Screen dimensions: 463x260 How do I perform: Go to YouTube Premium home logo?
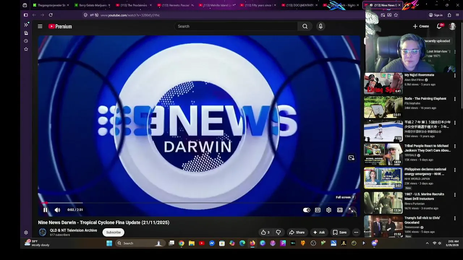click(x=60, y=26)
